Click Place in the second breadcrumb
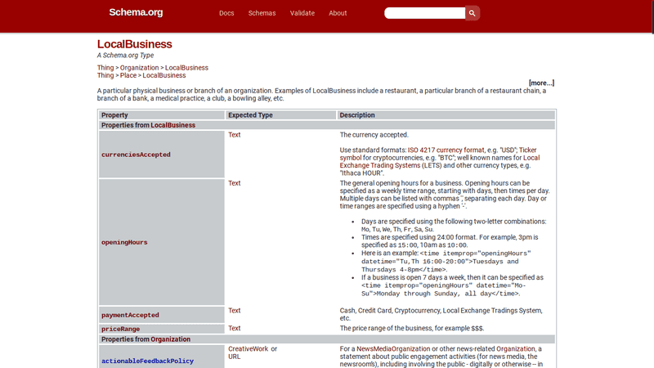 pyautogui.click(x=128, y=75)
